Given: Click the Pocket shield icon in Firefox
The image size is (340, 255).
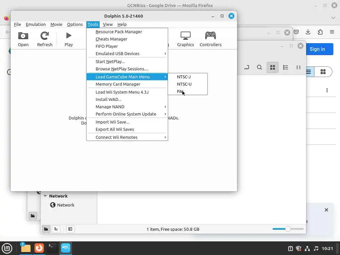Looking at the screenshot, I should 296,32.
